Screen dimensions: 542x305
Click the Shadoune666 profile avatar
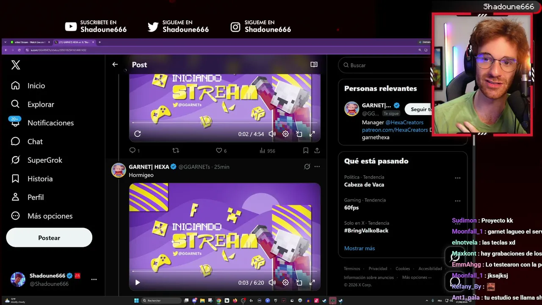click(x=18, y=280)
